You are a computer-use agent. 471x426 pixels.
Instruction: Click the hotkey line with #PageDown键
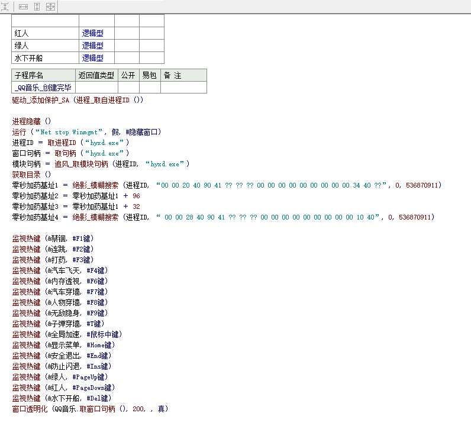(64, 388)
